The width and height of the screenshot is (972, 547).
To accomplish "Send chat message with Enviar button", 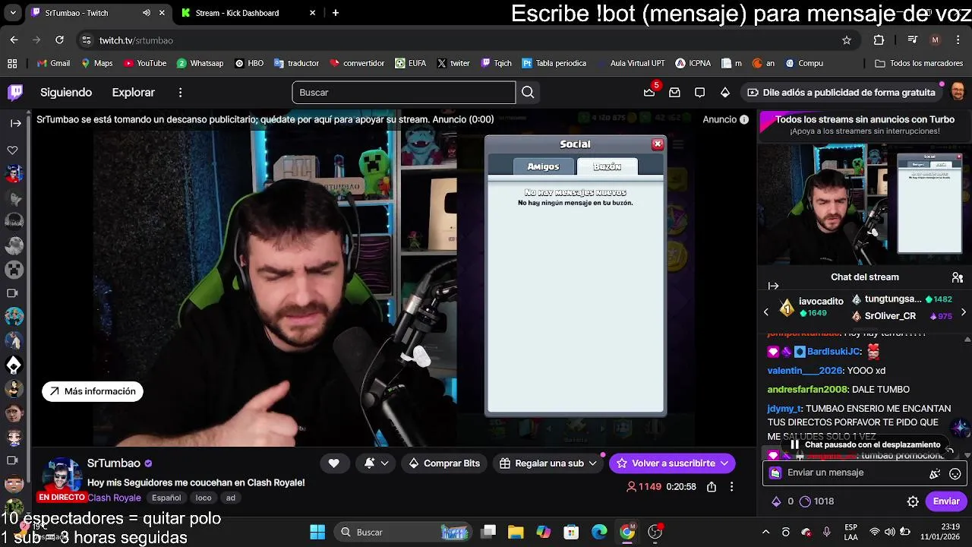I will tap(946, 501).
